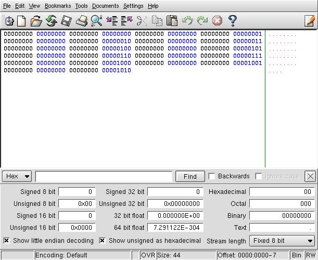The width and height of the screenshot is (318, 260).
Task: Click the Open file folder icon
Action: click(x=36, y=21)
